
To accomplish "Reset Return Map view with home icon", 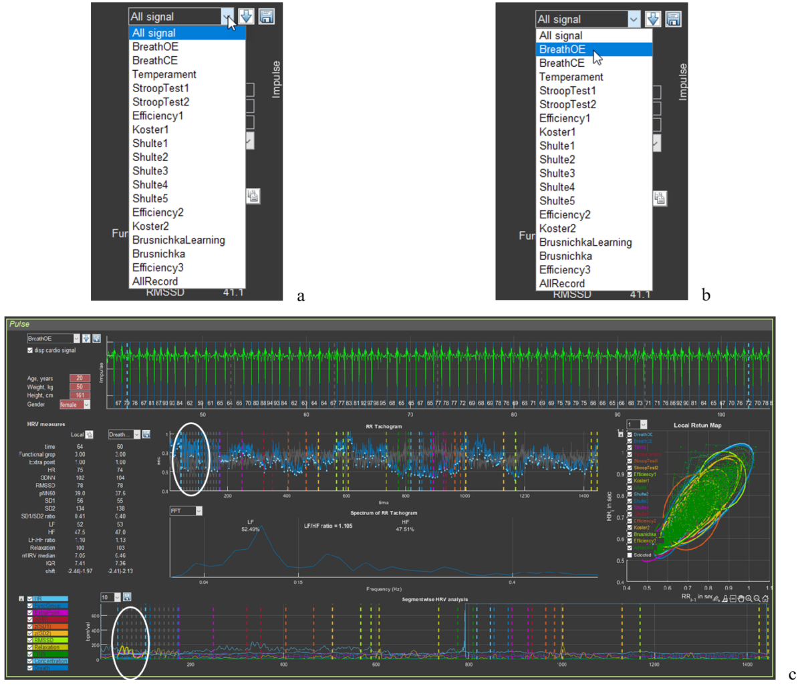I will pyautogui.click(x=766, y=598).
